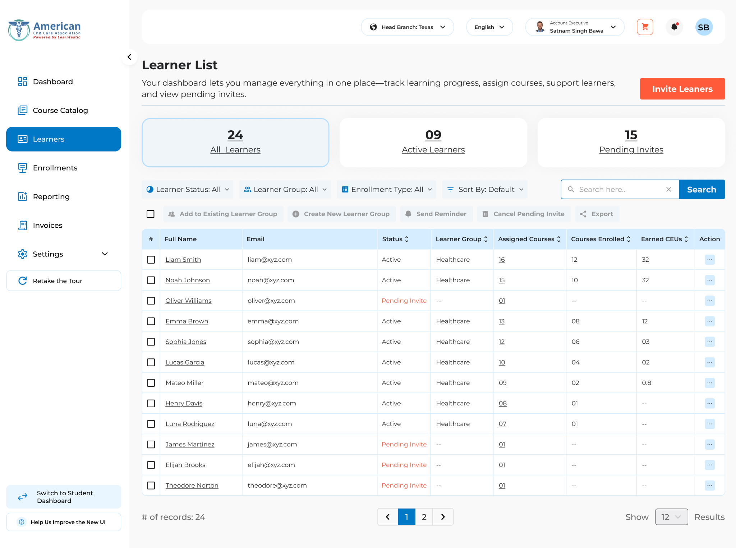This screenshot has width=736, height=548.
Task: Clear the search field with the X
Action: [668, 189]
